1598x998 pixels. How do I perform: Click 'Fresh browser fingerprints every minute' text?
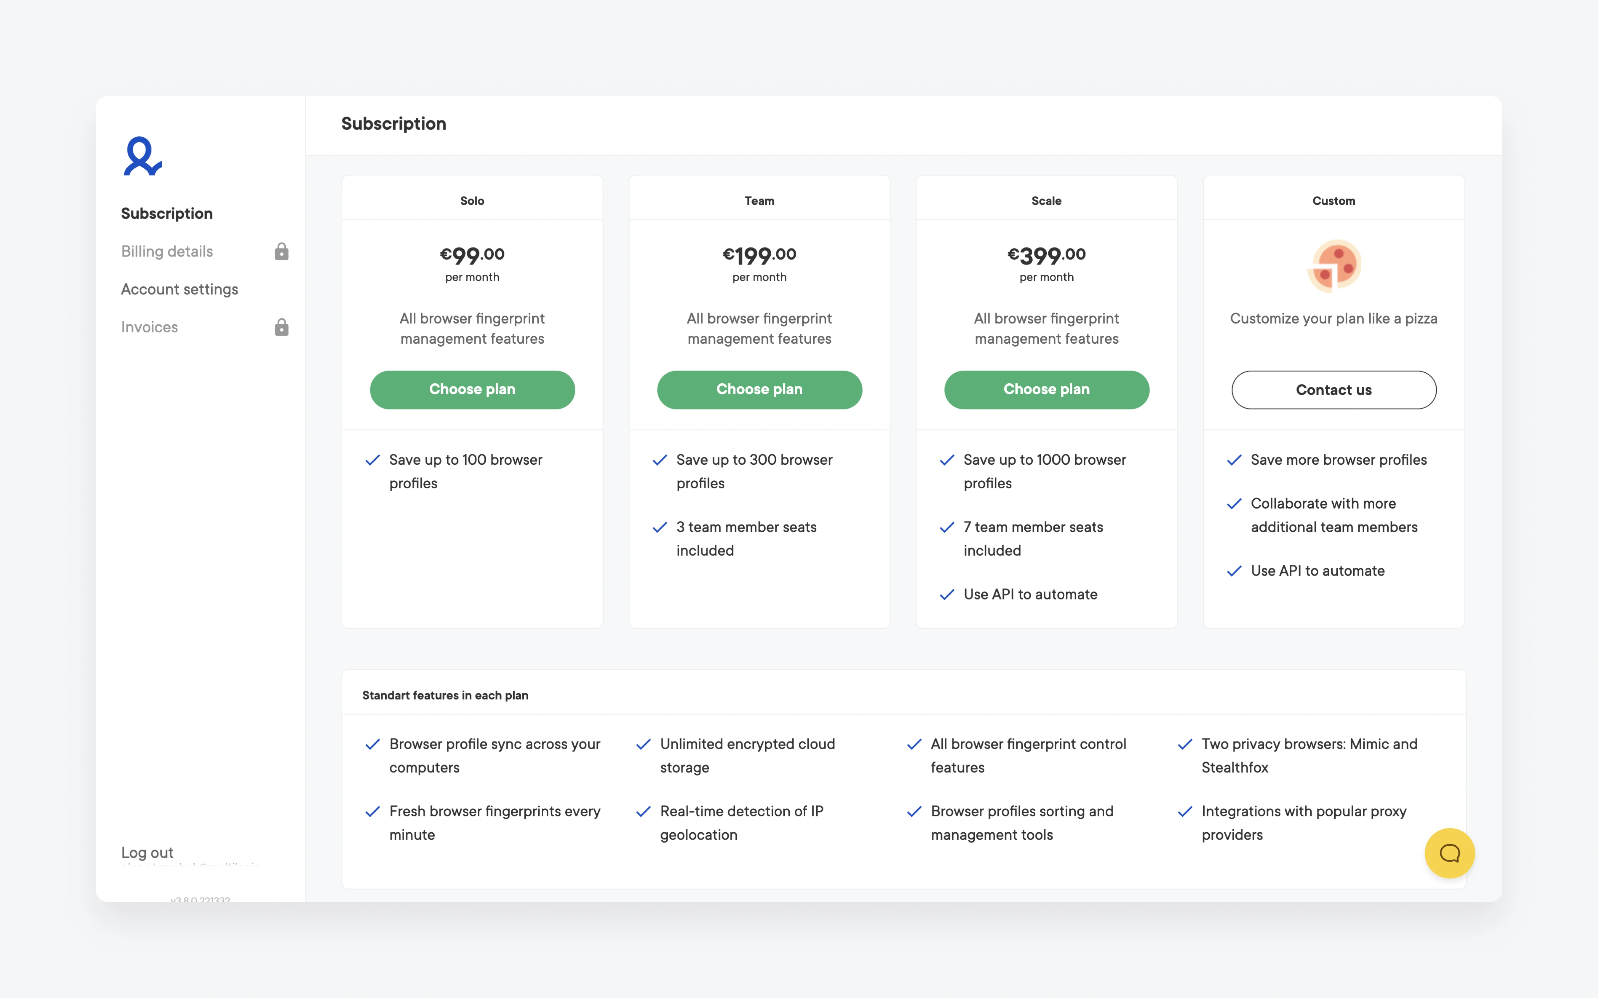495,823
